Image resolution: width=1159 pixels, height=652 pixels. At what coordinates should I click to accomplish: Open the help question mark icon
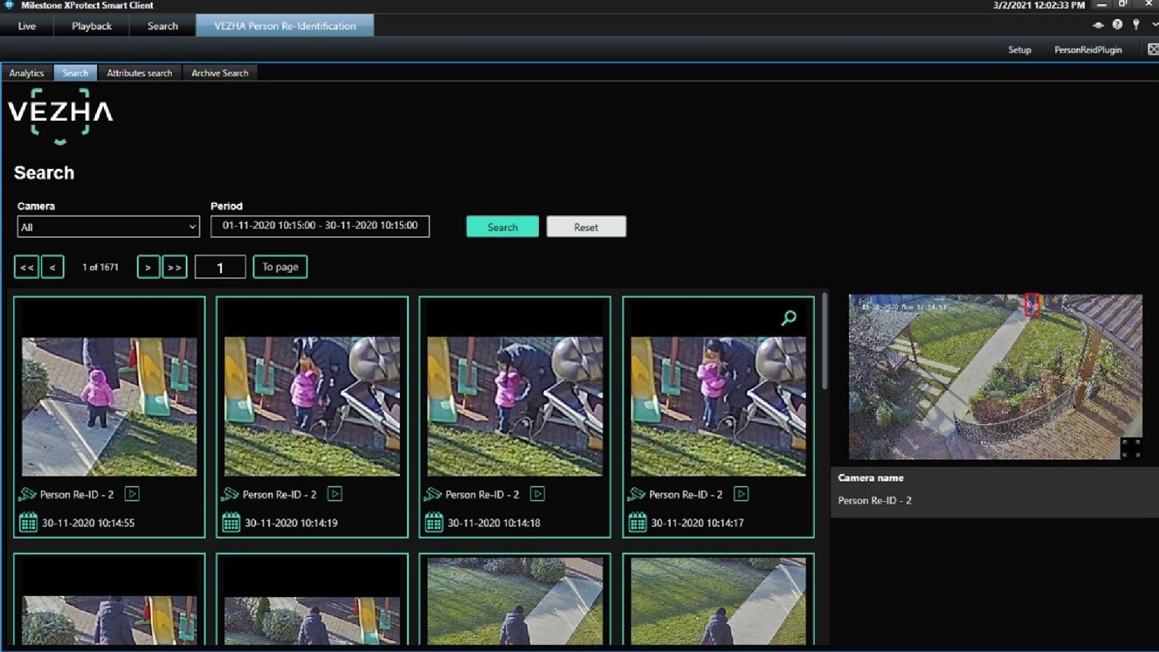1117,25
